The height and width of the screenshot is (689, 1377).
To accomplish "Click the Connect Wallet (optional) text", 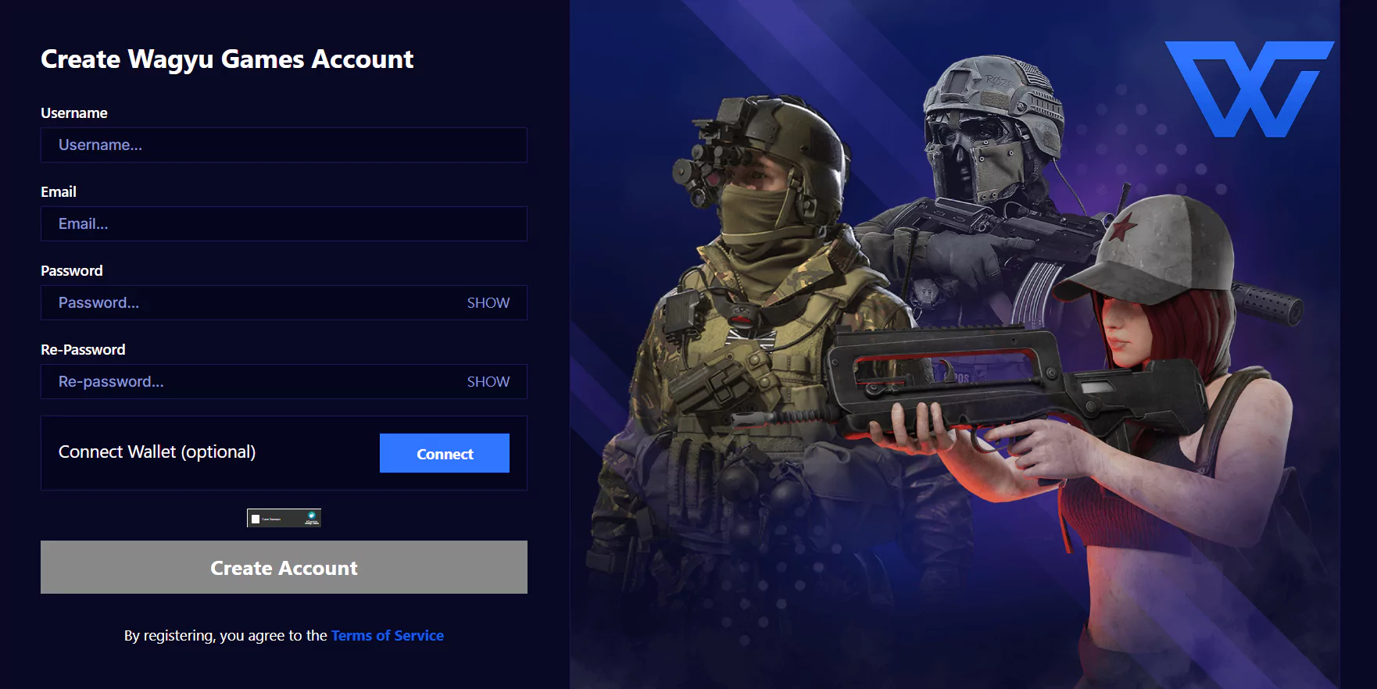I will 157,452.
